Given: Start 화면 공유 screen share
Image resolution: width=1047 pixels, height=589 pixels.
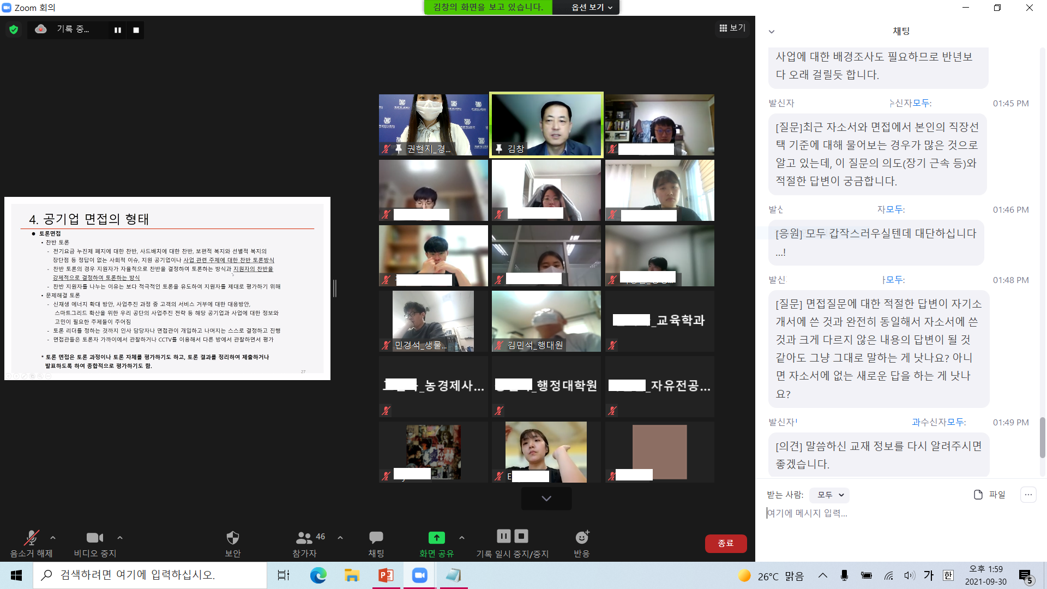Looking at the screenshot, I should click(x=436, y=543).
